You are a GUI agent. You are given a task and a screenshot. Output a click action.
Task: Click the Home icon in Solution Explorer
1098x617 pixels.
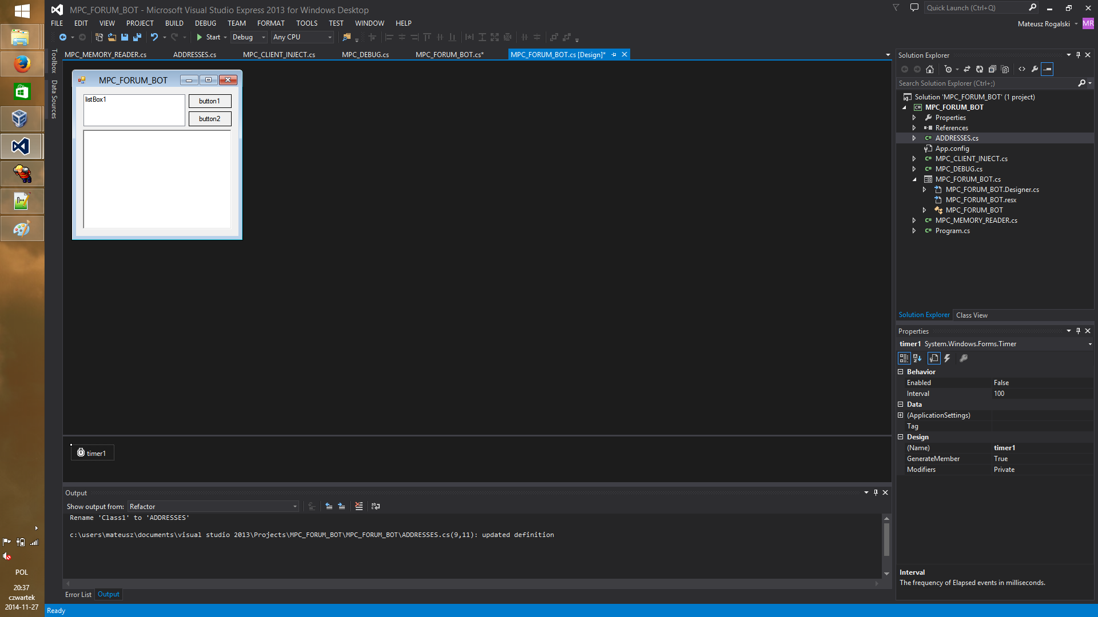pyautogui.click(x=930, y=69)
